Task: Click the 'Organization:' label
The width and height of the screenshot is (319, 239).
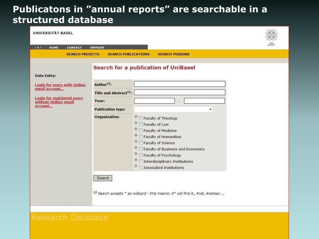Action: tap(107, 117)
